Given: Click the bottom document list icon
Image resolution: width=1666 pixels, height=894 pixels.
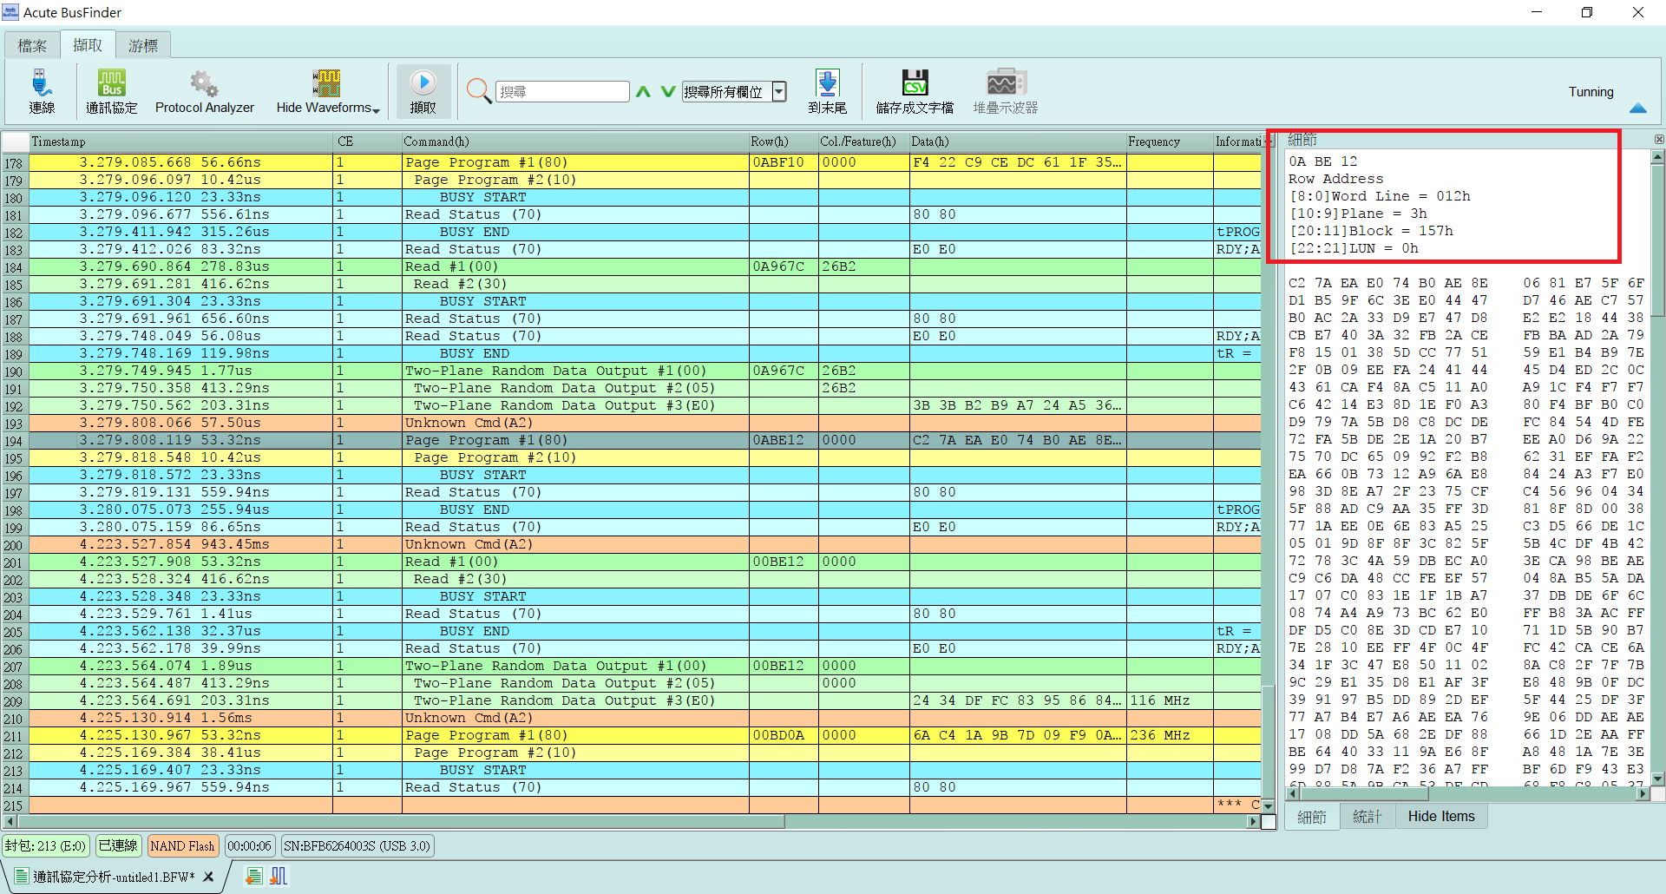Looking at the screenshot, I should (253, 877).
